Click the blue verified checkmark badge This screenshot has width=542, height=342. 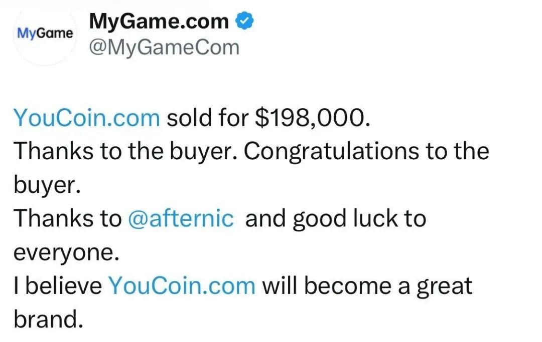tap(245, 21)
